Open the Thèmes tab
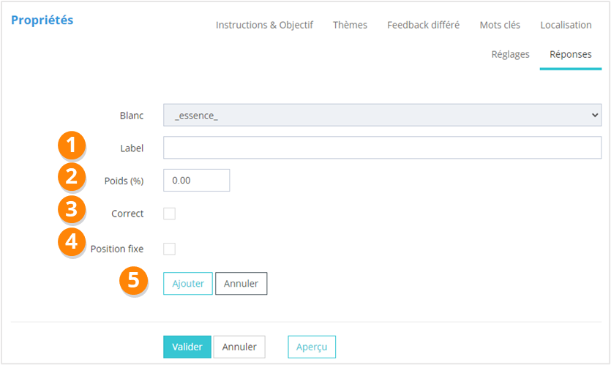Image resolution: width=611 pixels, height=365 pixels. click(350, 25)
